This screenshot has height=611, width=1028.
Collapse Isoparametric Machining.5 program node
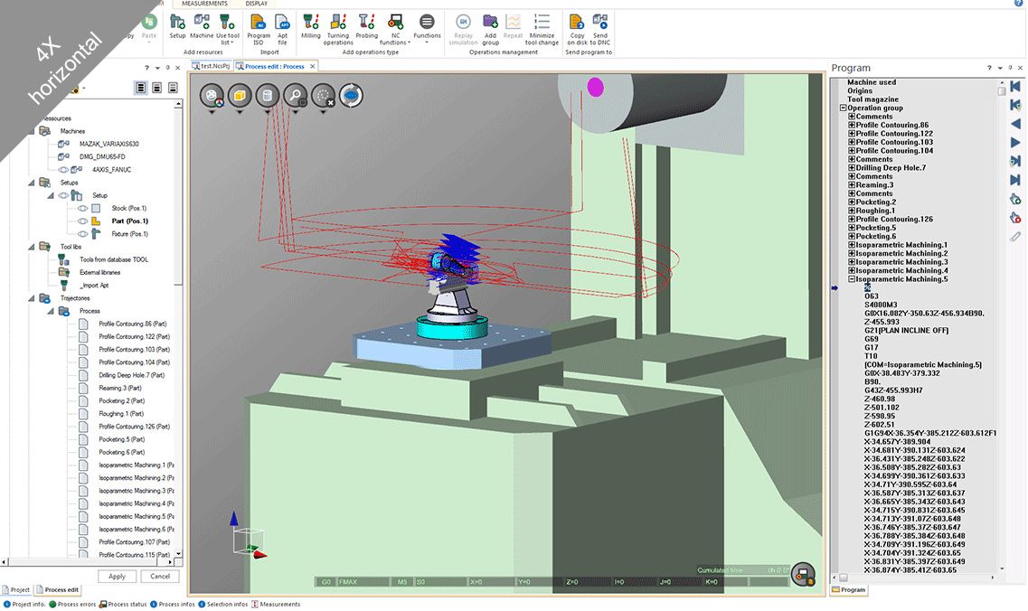[852, 279]
